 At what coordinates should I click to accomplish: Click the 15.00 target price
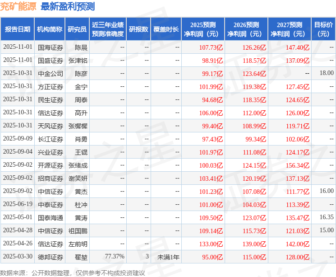(327, 230)
